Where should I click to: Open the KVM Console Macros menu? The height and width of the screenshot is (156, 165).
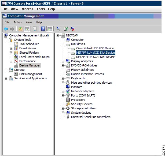pos(27,9)
